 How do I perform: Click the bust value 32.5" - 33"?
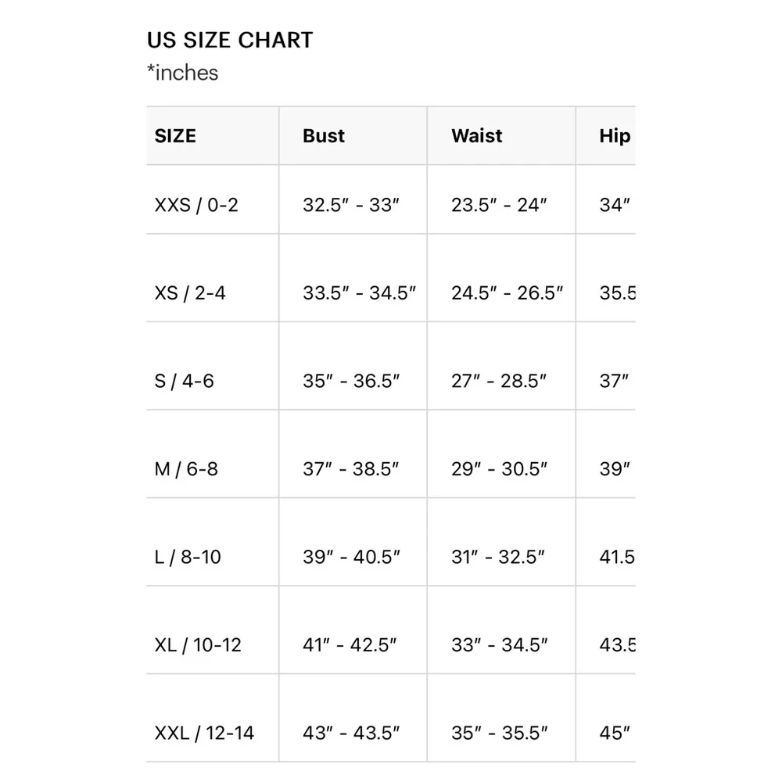351,205
